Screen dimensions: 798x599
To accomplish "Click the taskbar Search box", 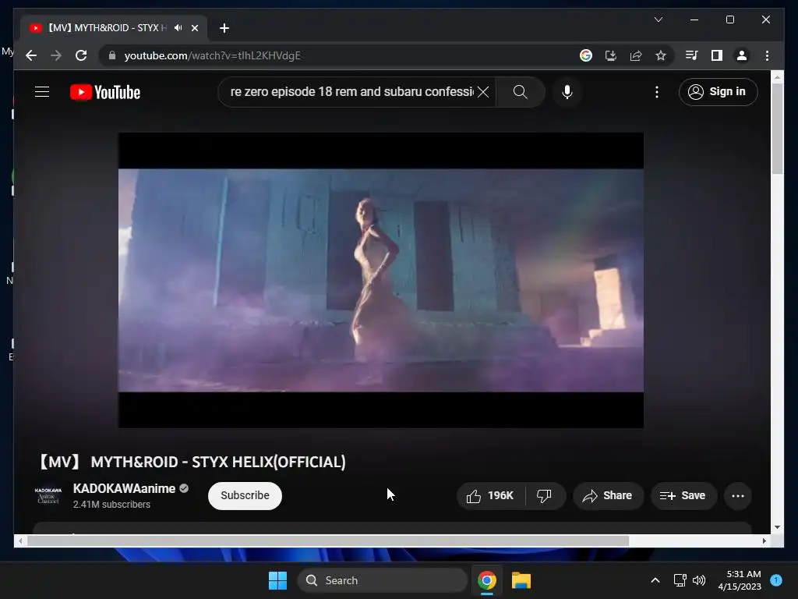I will click(382, 580).
